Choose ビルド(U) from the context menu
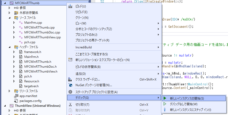The height and width of the screenshot is (115, 228). (114, 6)
